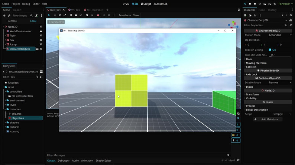Copy the output log with the copy icon

click(x=238, y=114)
